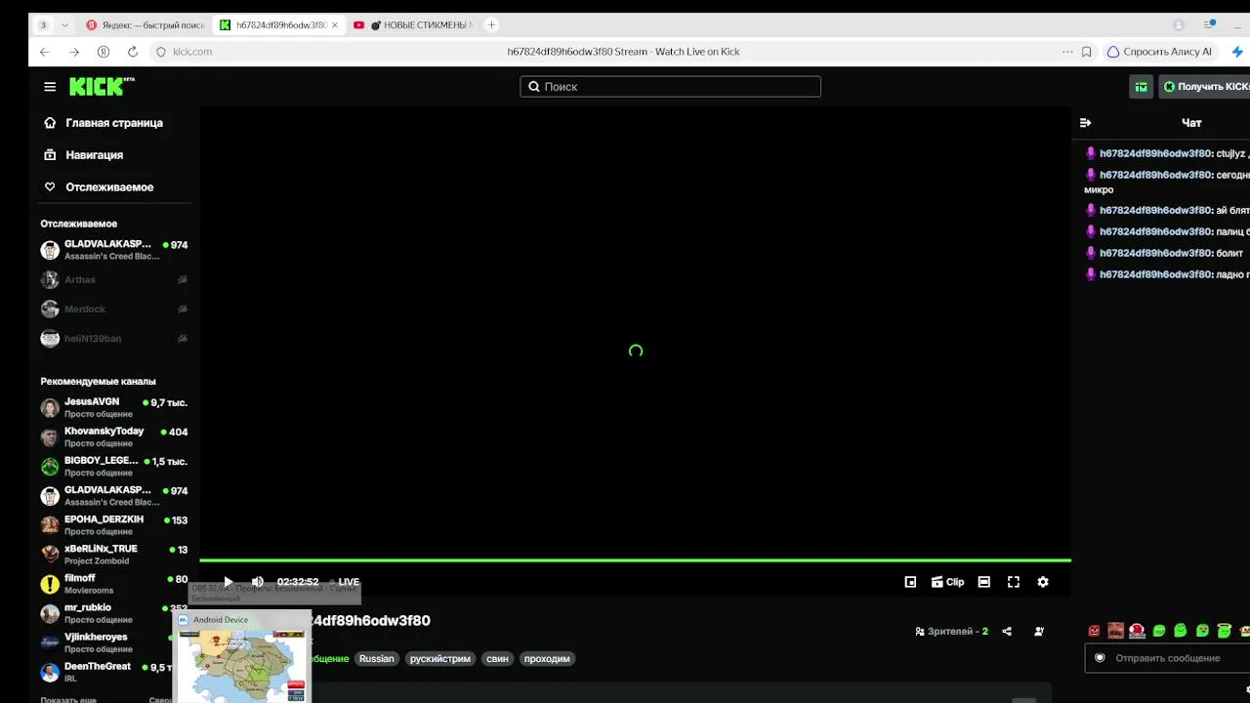Open the moderators icon beside share

pyautogui.click(x=1039, y=632)
